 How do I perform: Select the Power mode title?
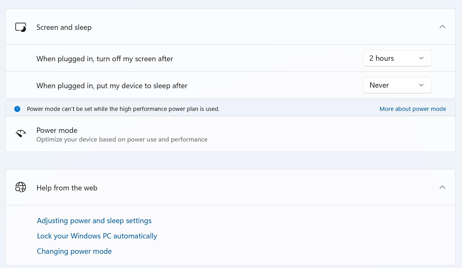[x=57, y=130]
